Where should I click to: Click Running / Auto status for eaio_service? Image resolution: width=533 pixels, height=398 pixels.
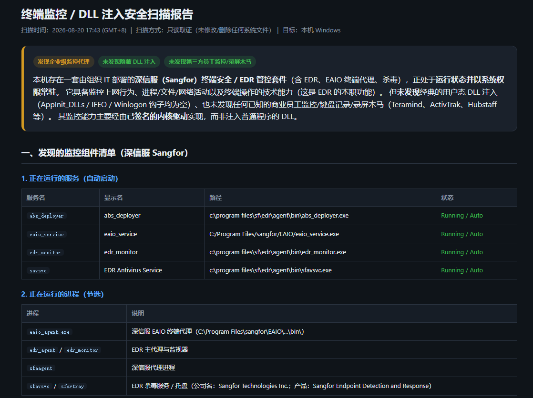[x=462, y=234]
